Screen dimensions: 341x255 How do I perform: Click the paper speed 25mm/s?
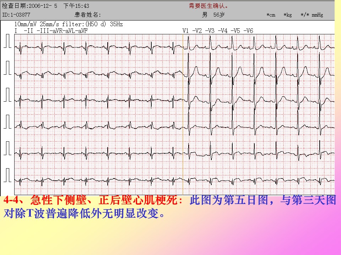[x=49, y=24]
